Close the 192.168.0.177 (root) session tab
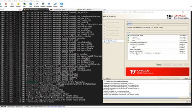Screen dimensions: 192x108 coord(47,10)
